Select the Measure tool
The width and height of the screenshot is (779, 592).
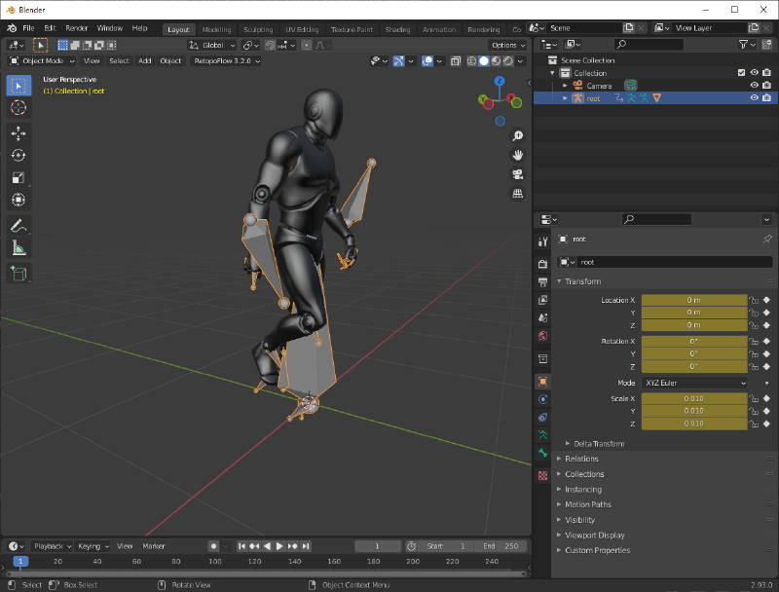[19, 247]
